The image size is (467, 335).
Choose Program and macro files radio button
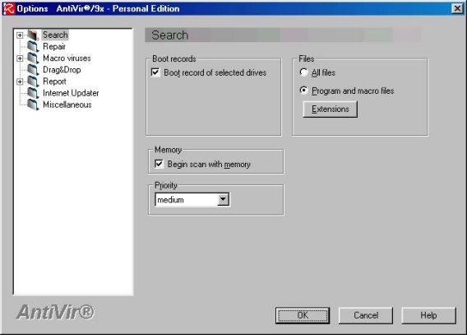[303, 91]
